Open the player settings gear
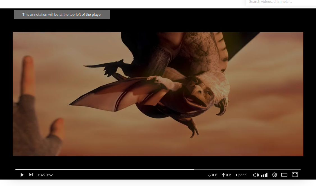 274,175
